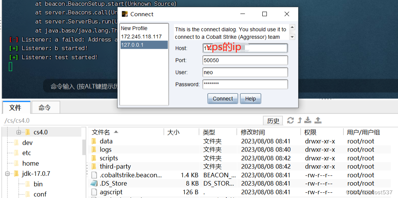Click the Cobalt Strike icon in Connect titlebar
Viewport: 398px width, 198px height.
coord(125,14)
